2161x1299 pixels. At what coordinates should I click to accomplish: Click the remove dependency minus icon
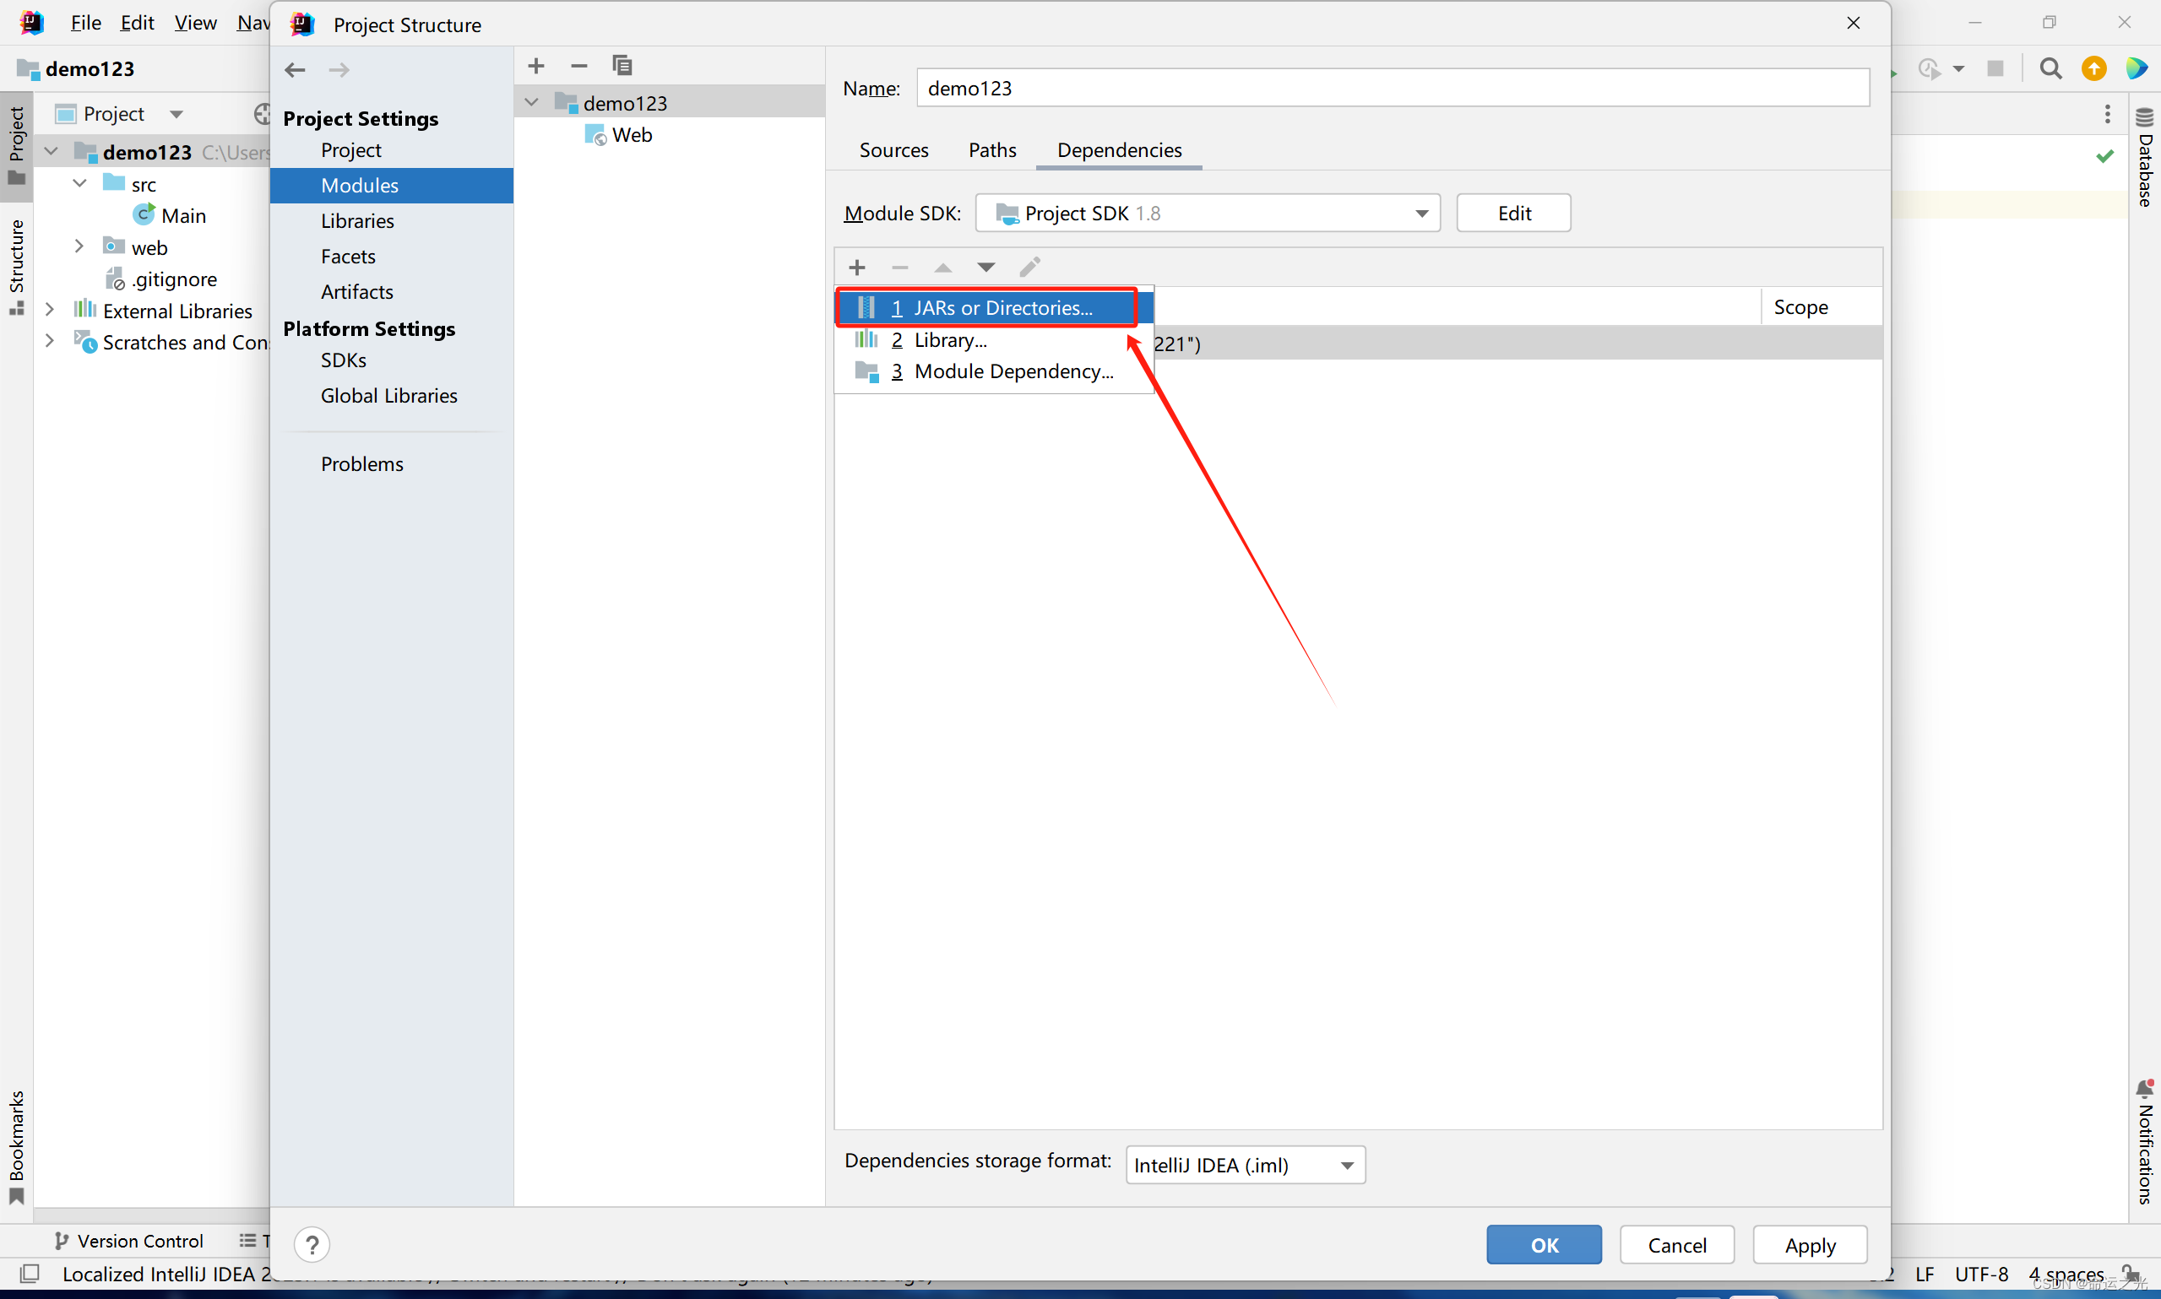[899, 268]
